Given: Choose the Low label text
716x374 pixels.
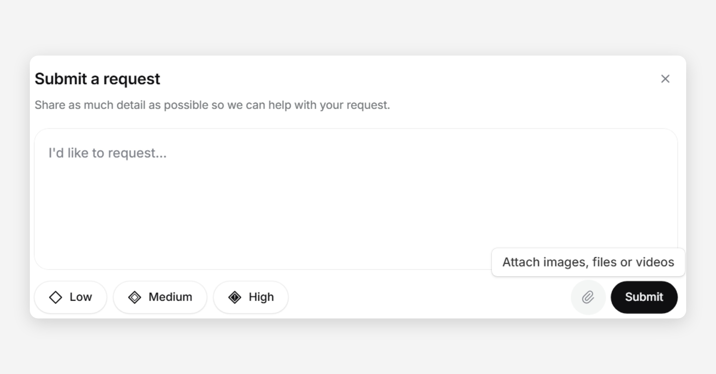Looking at the screenshot, I should click(81, 297).
